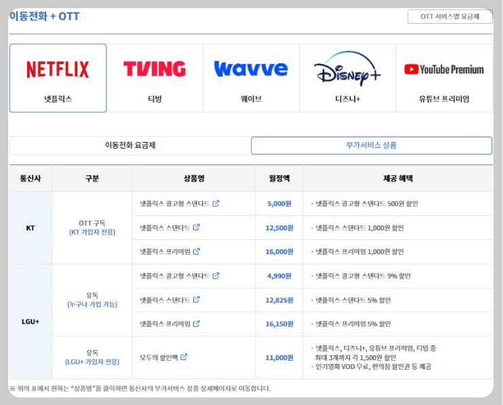Viewport: 503px width, 405px height.
Task: Click the 제공 혜택 column header
Action: (398, 178)
